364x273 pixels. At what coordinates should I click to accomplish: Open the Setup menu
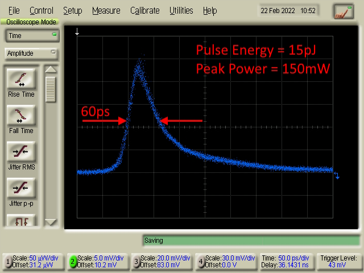[73, 11]
